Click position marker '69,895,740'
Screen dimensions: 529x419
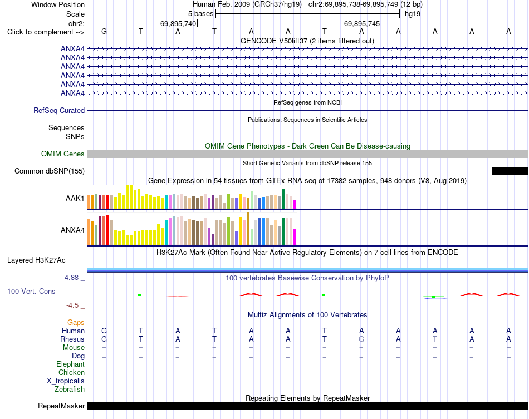(x=178, y=23)
